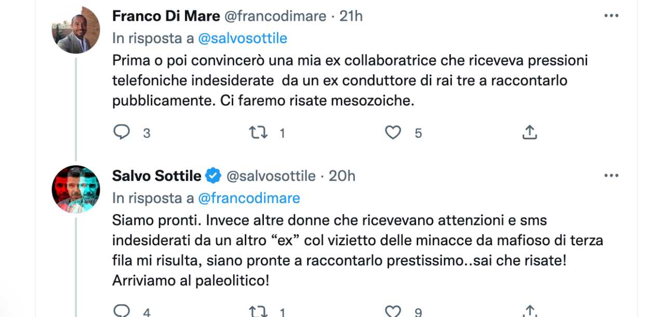
Task: Retweet Franco Di Mare's tweet
Action: point(258,133)
